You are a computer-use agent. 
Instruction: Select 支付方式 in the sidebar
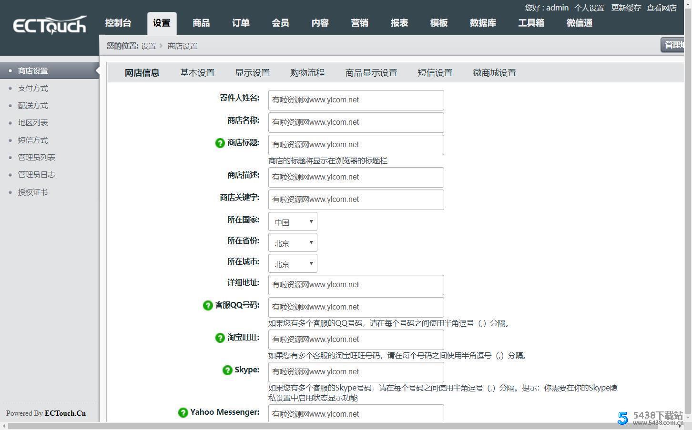tap(33, 88)
